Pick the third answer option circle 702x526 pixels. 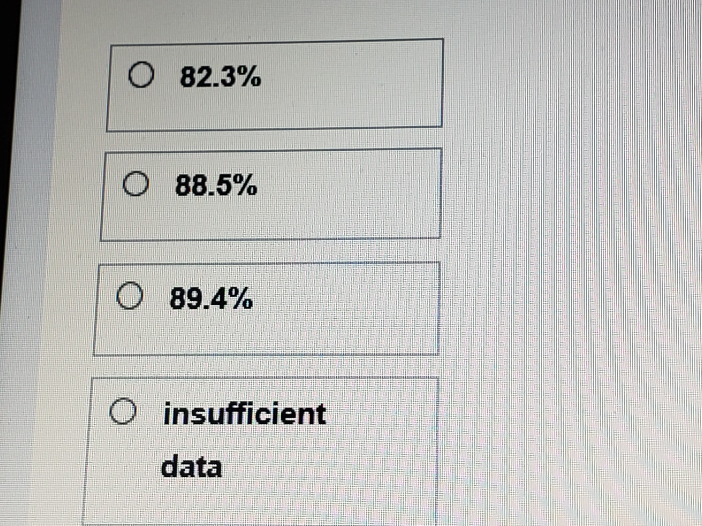pos(130,296)
